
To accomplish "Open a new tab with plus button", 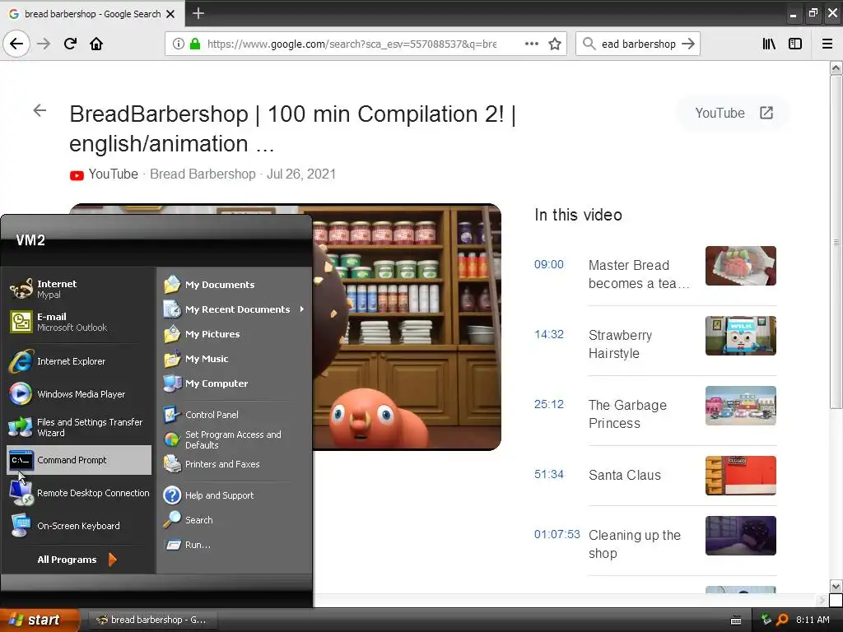I will [198, 13].
